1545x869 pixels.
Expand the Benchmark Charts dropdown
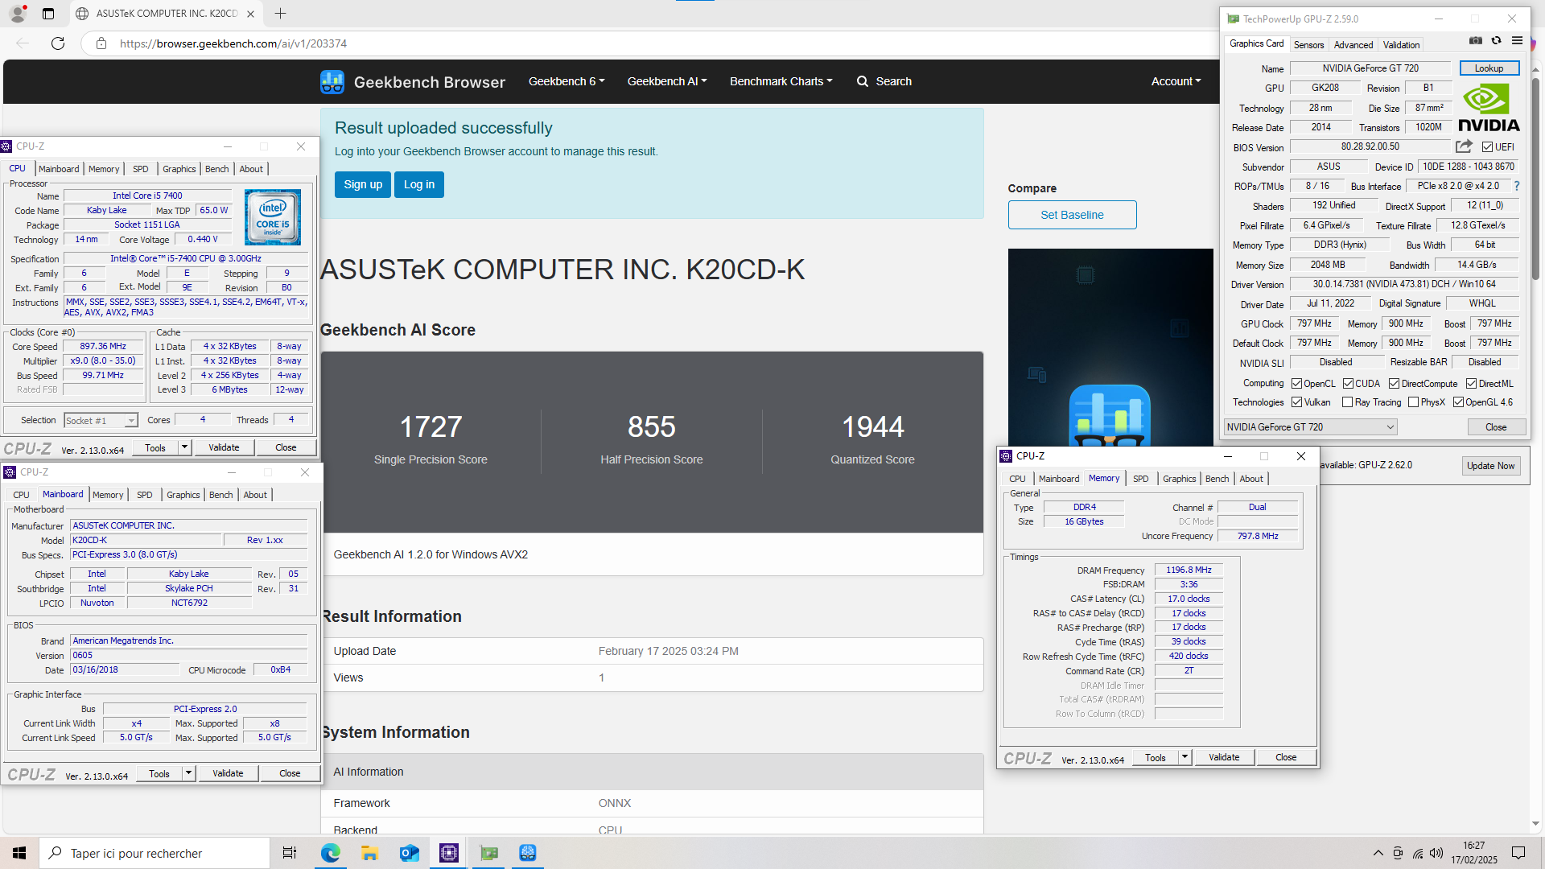tap(781, 81)
